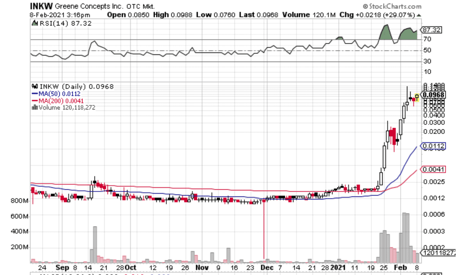Click the RSI 50 midline level label
460x275 pixels.
(427, 50)
